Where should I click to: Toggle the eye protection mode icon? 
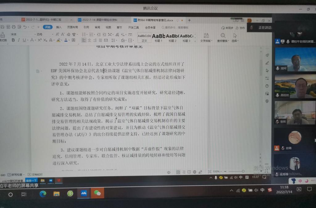click(169, 172)
